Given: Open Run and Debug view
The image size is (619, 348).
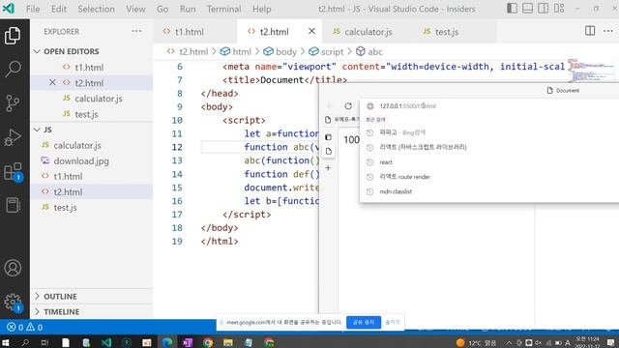Looking at the screenshot, I should (13, 137).
